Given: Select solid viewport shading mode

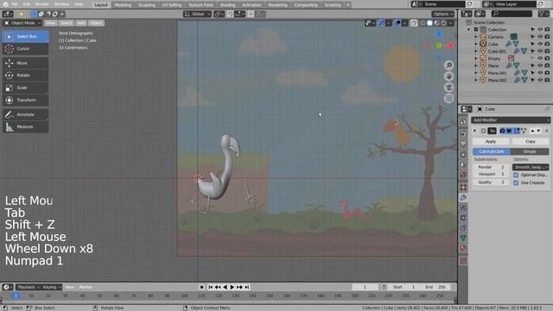Looking at the screenshot, I should [x=429, y=23].
